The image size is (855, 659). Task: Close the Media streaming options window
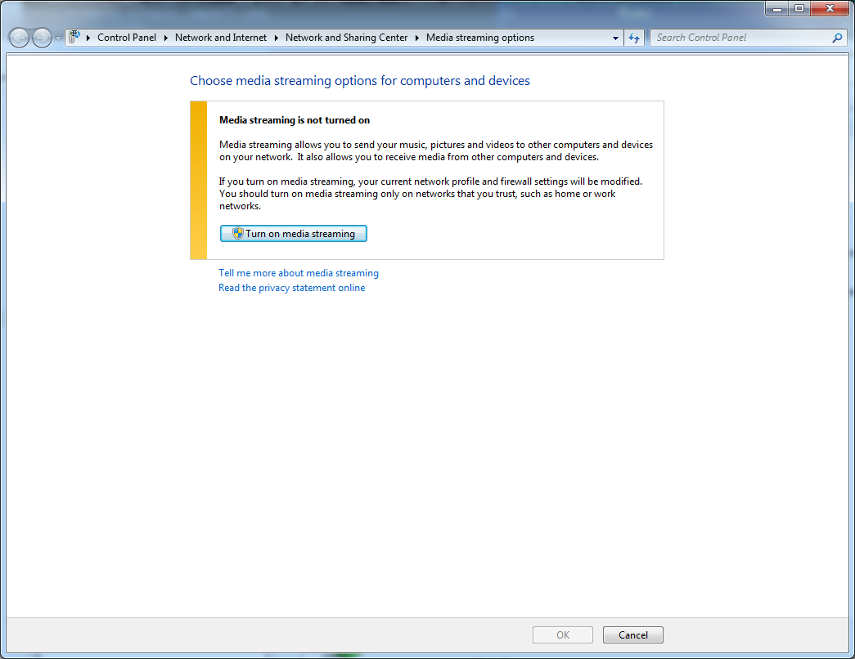(x=830, y=8)
